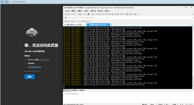Open the Open Session dropdown arrow
194x105 pixels.
click(70, 14)
